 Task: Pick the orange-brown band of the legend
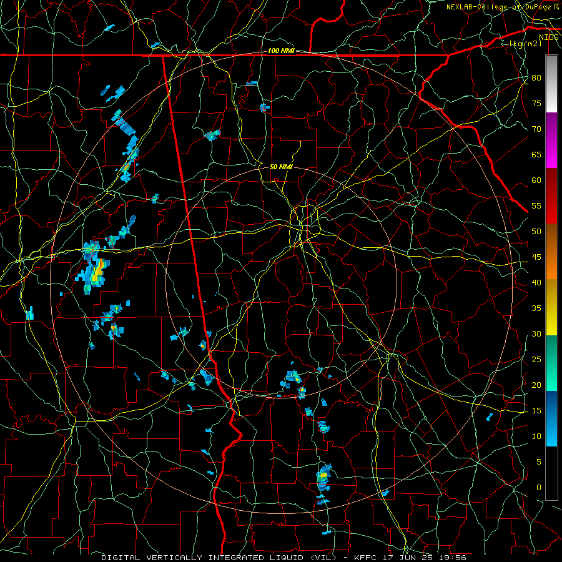[551, 252]
